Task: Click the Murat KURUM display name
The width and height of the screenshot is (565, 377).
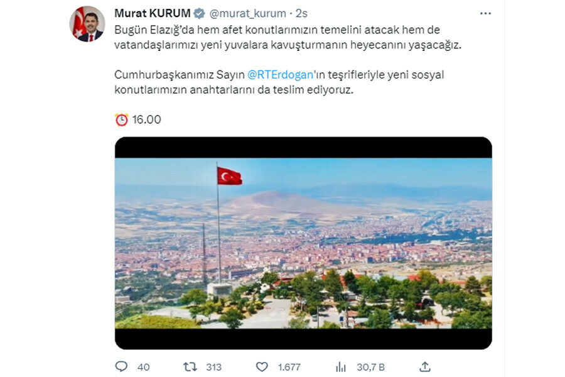Action: pyautogui.click(x=153, y=13)
